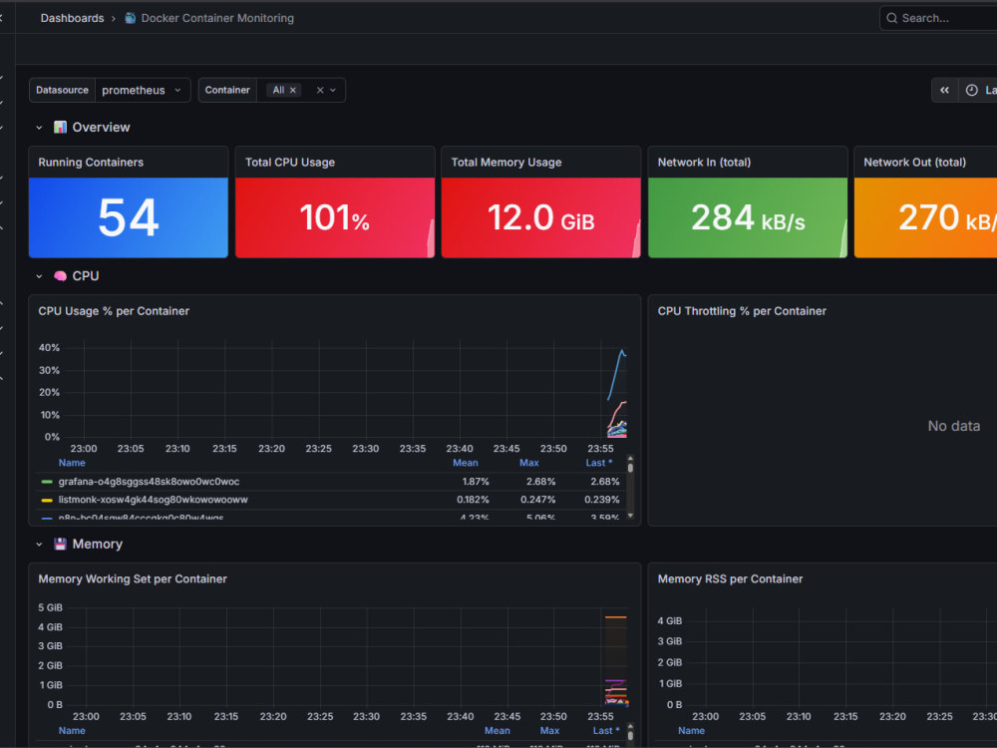Open CPU Usage % per Container panel title
997x748 pixels.
tap(114, 311)
